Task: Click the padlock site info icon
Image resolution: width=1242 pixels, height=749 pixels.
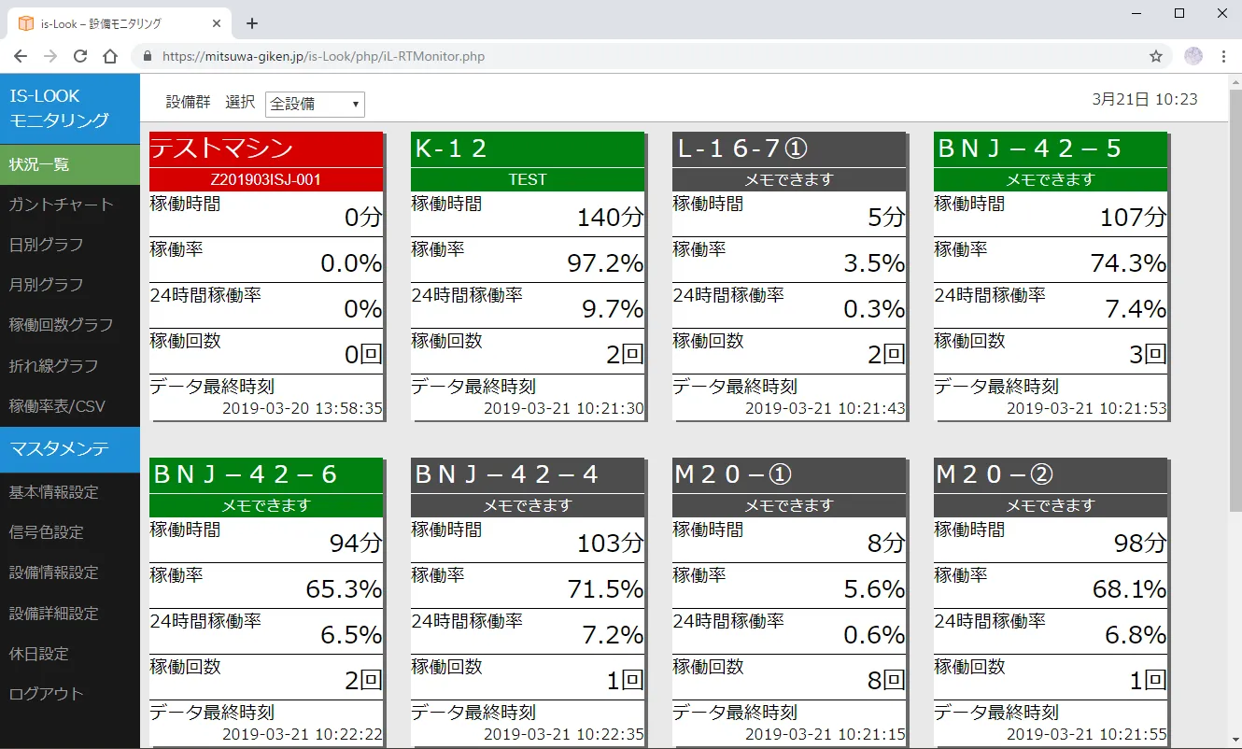Action: coord(148,56)
